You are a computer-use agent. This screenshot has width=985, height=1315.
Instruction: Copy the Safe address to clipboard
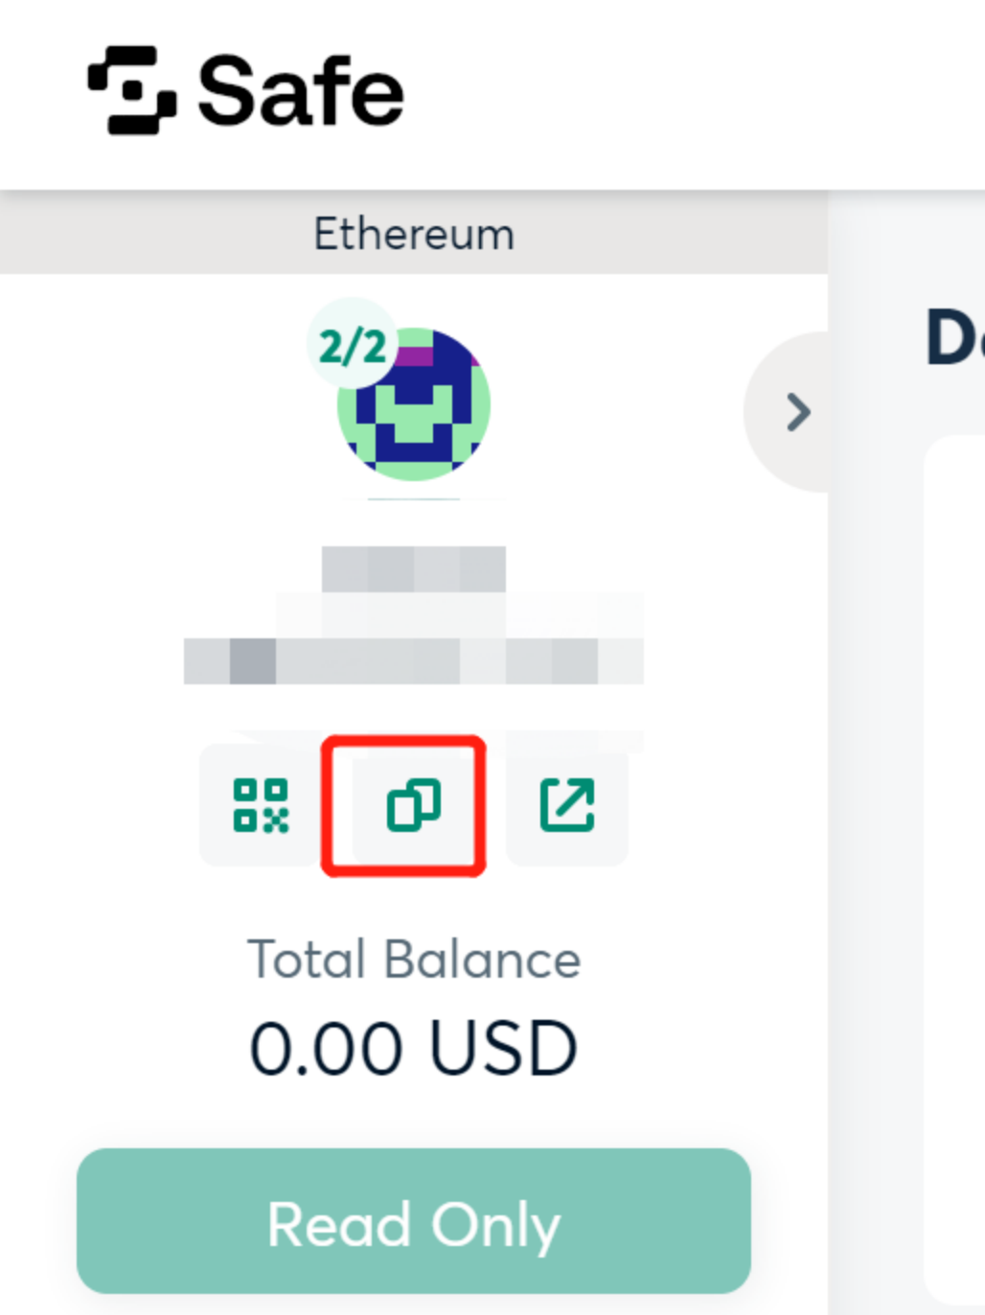(413, 805)
